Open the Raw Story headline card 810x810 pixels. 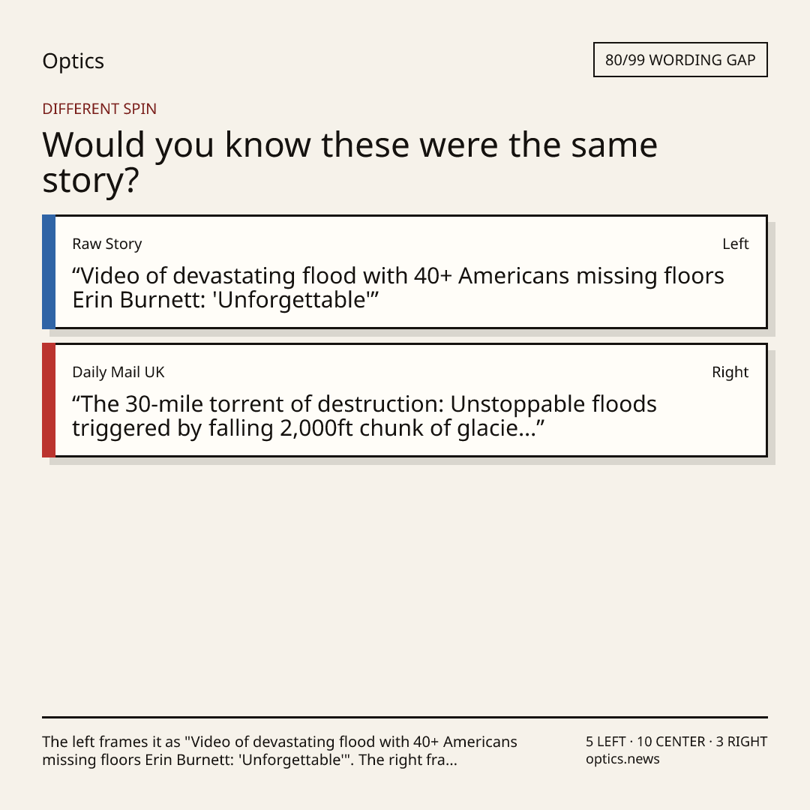[x=405, y=271]
